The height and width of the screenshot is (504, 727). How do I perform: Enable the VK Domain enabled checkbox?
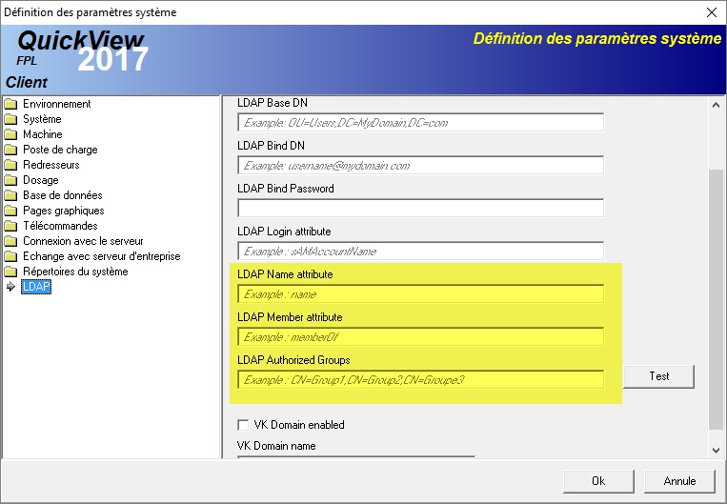tap(243, 425)
